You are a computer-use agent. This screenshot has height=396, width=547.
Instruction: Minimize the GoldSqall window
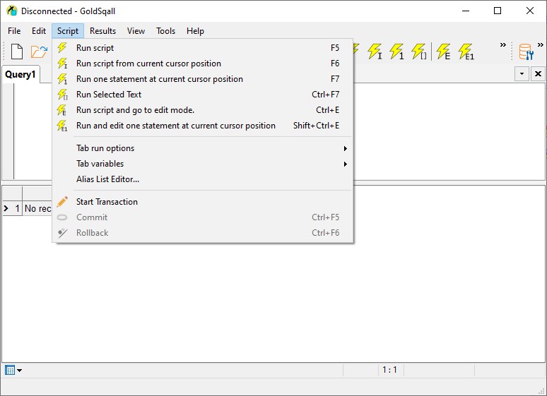(x=466, y=11)
